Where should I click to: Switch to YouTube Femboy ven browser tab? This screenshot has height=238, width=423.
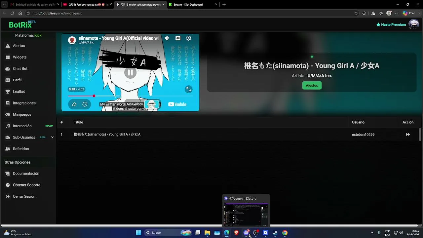[x=87, y=5]
